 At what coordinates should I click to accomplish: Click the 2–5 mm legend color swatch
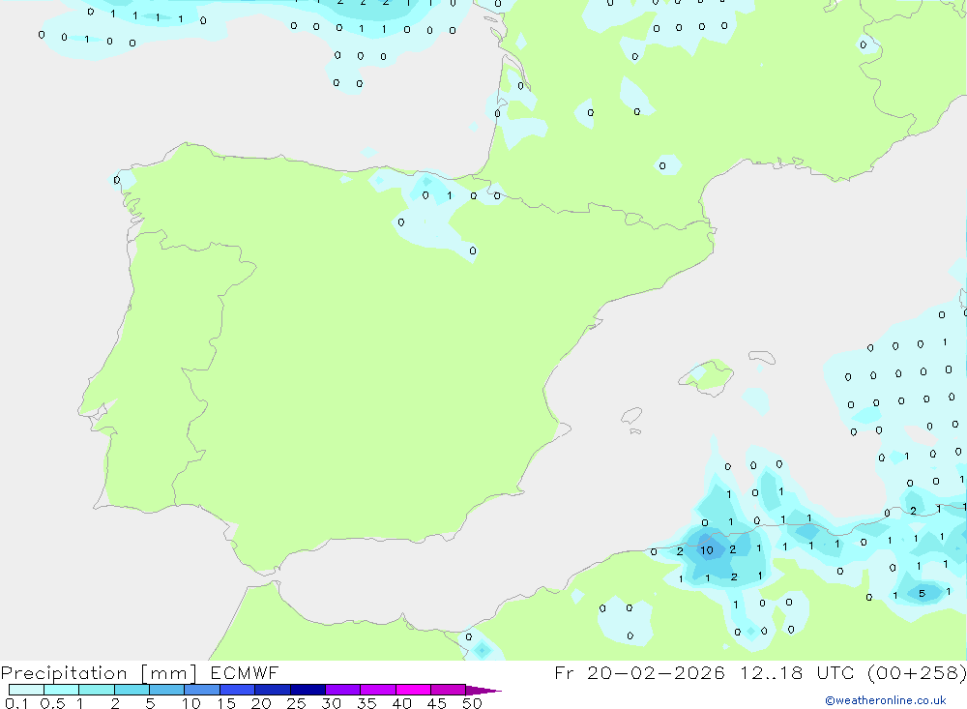(132, 690)
